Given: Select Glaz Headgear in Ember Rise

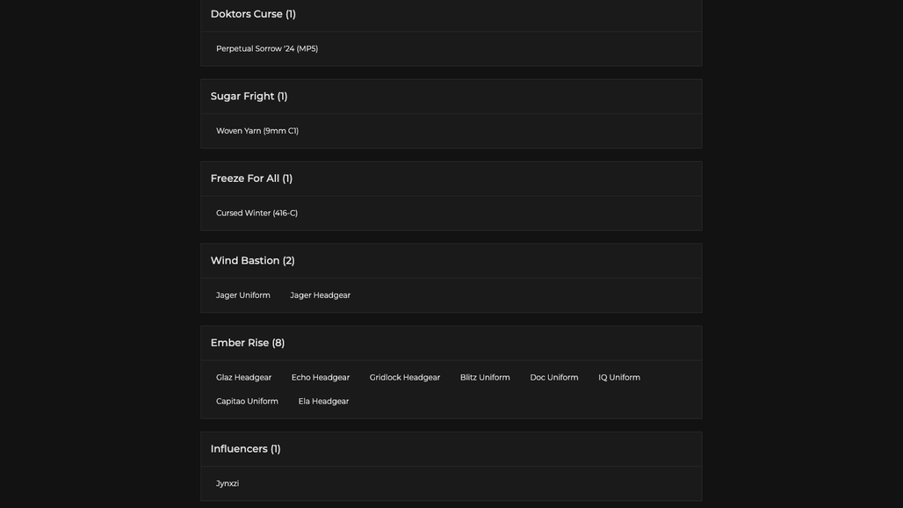Looking at the screenshot, I should coord(243,377).
